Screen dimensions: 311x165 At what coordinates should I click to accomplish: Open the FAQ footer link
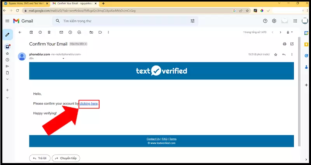tap(164, 139)
